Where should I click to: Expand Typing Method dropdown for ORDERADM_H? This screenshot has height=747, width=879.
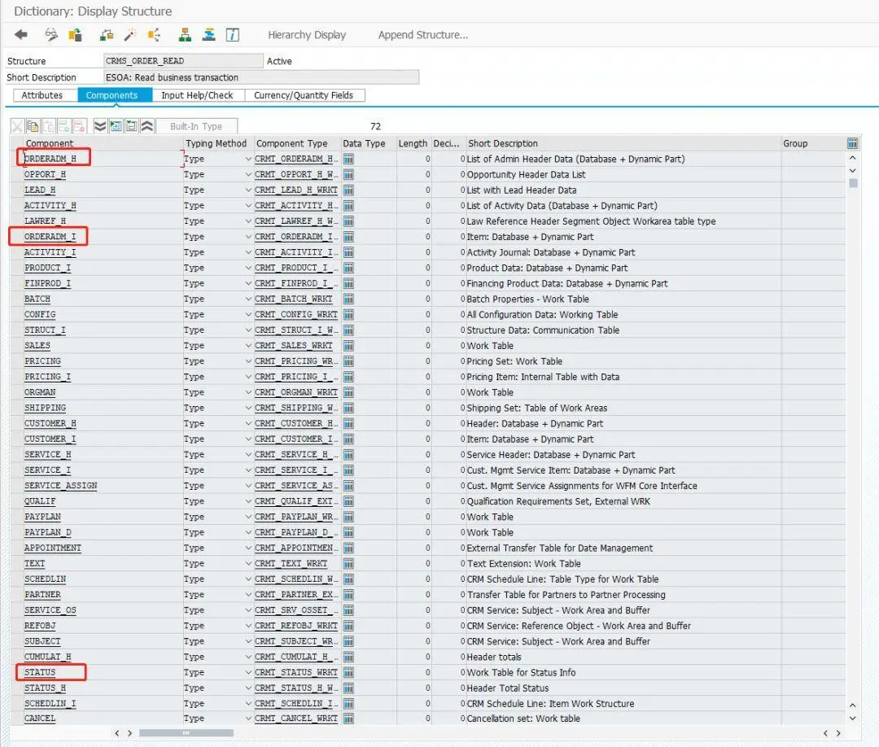pyautogui.click(x=247, y=159)
